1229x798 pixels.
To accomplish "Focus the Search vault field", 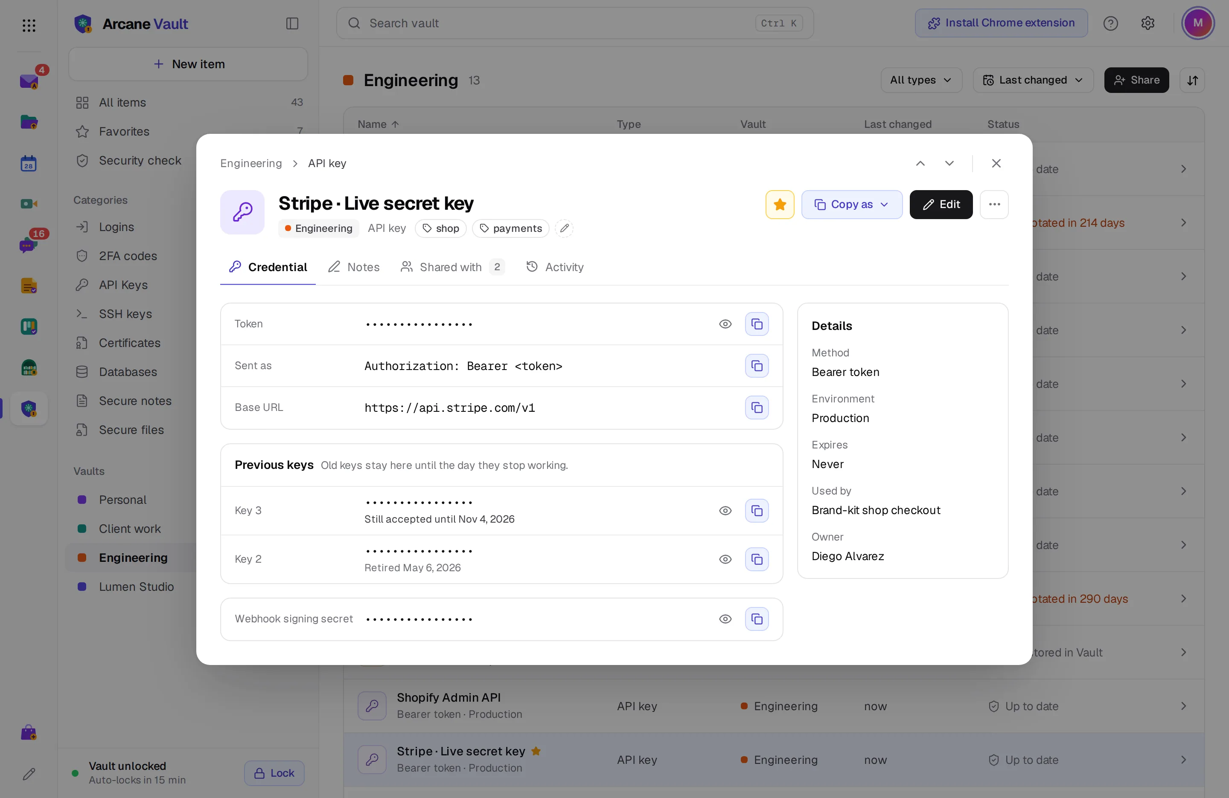I will click(575, 23).
